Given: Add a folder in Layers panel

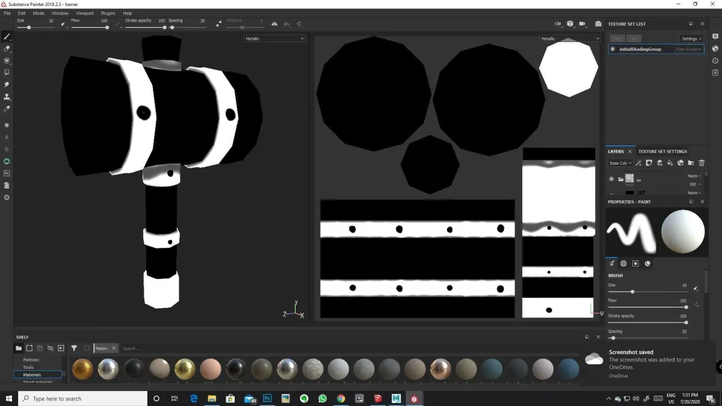Looking at the screenshot, I should [691, 163].
